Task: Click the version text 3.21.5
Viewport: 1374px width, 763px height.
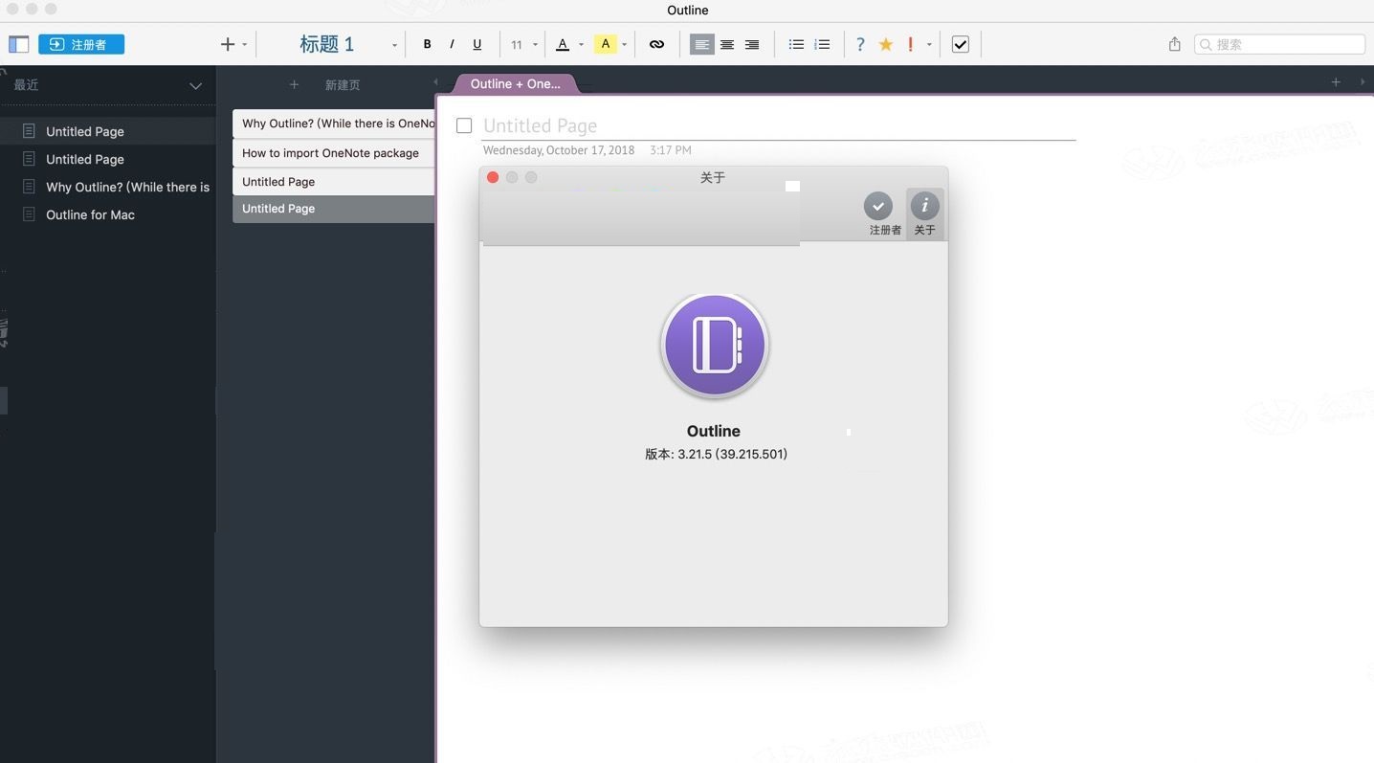Action: click(x=716, y=455)
